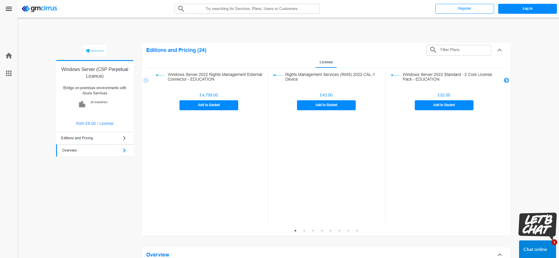559x258 pixels.
Task: Focus the Filter Plans input field
Action: tap(459, 50)
